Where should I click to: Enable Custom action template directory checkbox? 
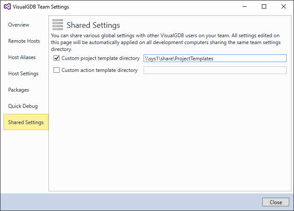[x=57, y=70]
